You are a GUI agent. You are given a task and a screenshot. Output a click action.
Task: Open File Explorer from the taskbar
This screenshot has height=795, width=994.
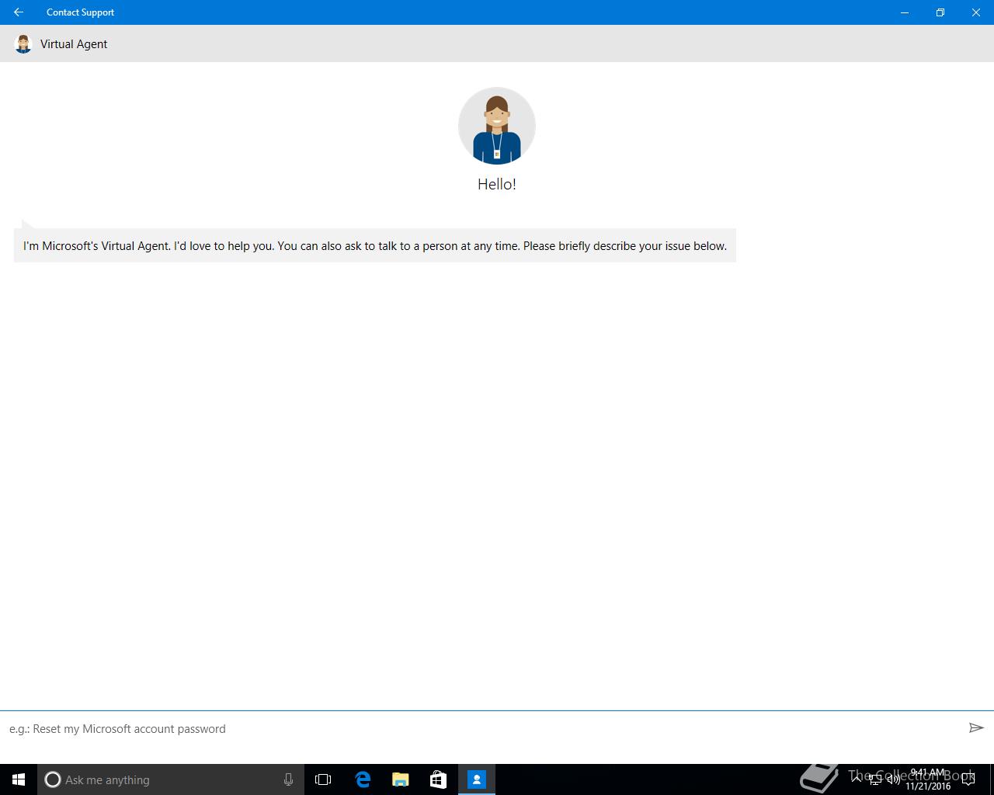click(401, 779)
